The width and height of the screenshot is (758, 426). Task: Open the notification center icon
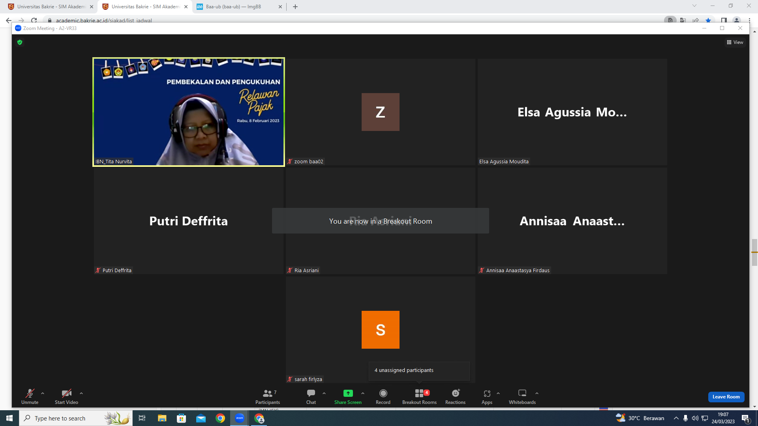pos(745,418)
